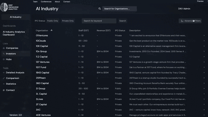Expand the 3i Group row chevron
The width and height of the screenshot is (208, 117).
tap(204, 88)
